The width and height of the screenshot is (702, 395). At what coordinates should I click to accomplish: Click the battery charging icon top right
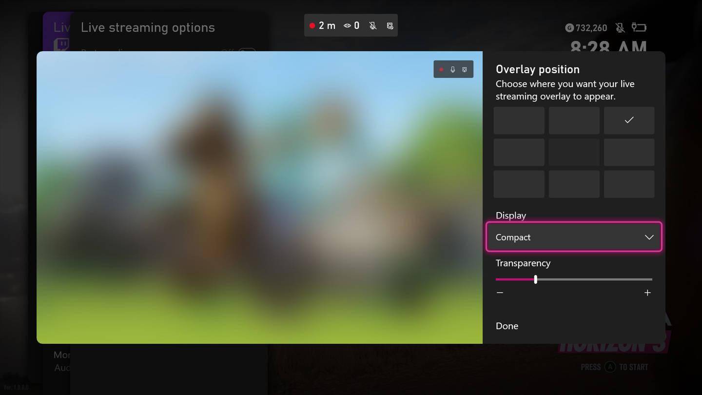[639, 27]
